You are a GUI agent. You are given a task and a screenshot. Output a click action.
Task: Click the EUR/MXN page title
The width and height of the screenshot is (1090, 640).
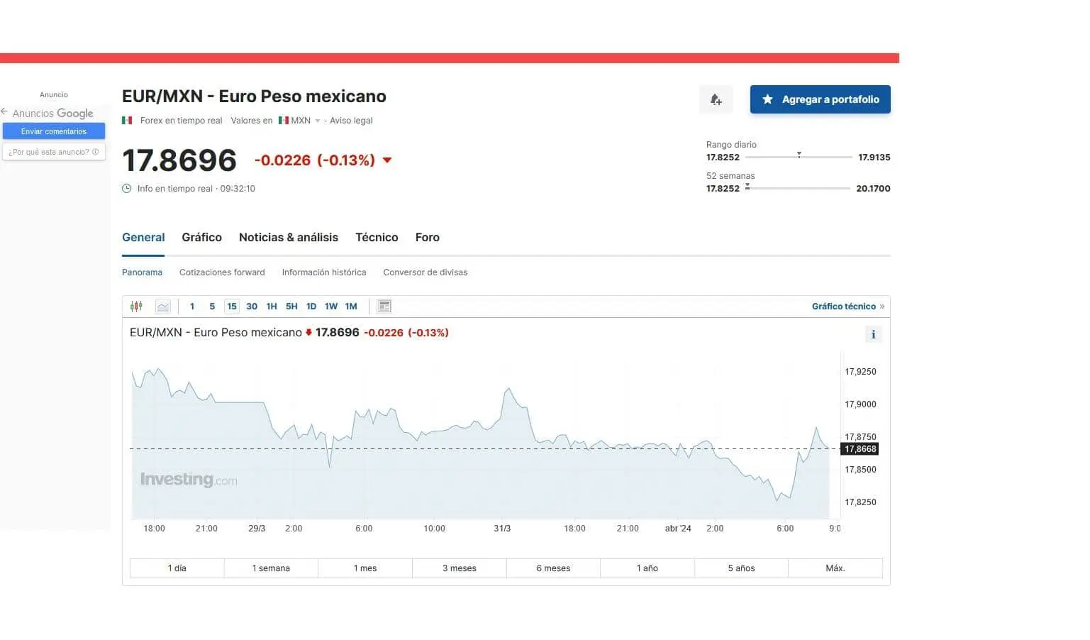(254, 96)
